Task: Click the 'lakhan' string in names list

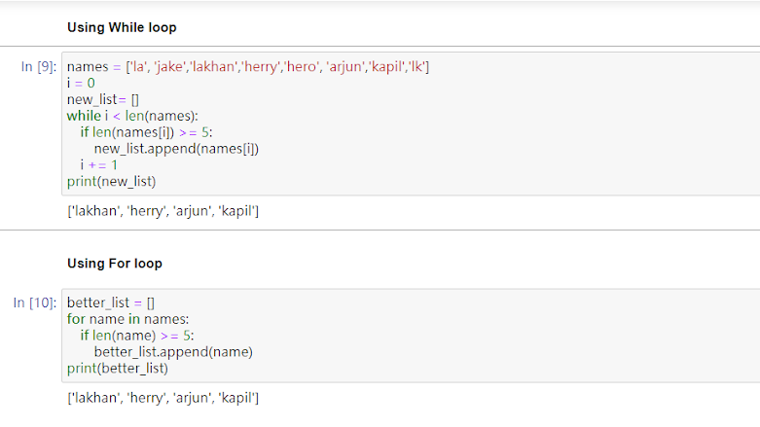Action: coord(213,66)
